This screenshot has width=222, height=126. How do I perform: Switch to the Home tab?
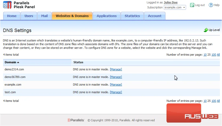[x=12, y=16]
